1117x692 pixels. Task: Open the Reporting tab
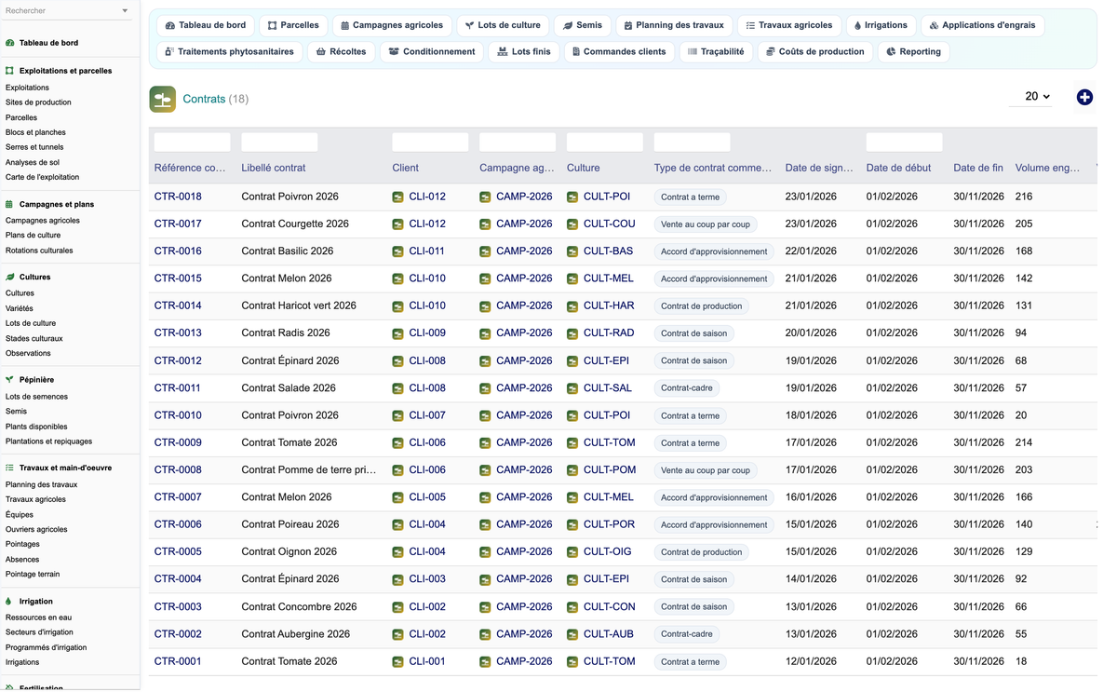pos(914,52)
